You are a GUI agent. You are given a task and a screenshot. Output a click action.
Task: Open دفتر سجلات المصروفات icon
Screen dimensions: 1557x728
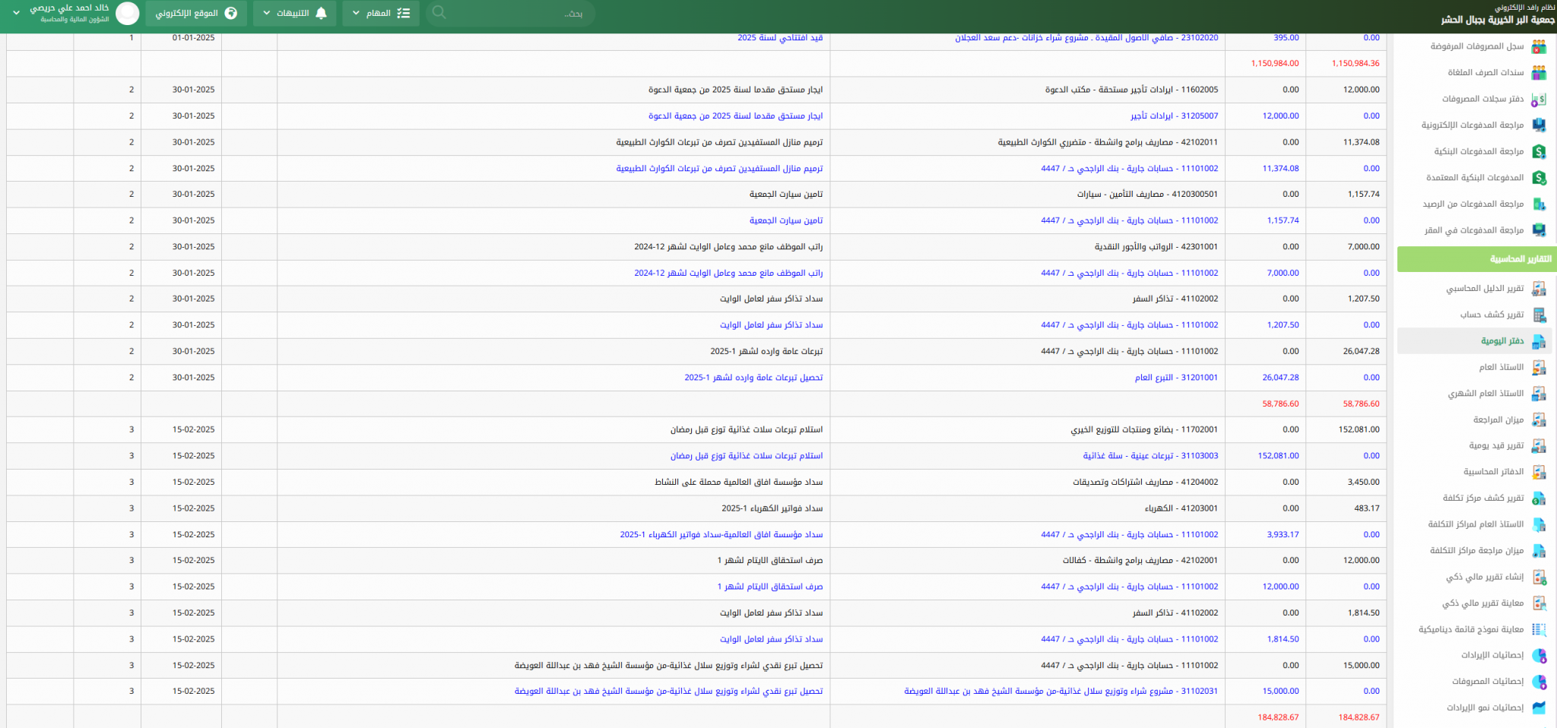click(x=1539, y=100)
